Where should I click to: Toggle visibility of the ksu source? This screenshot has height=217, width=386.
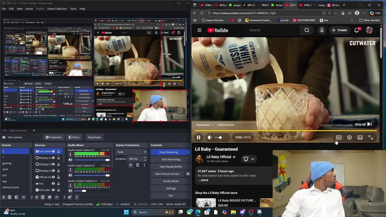(53, 184)
